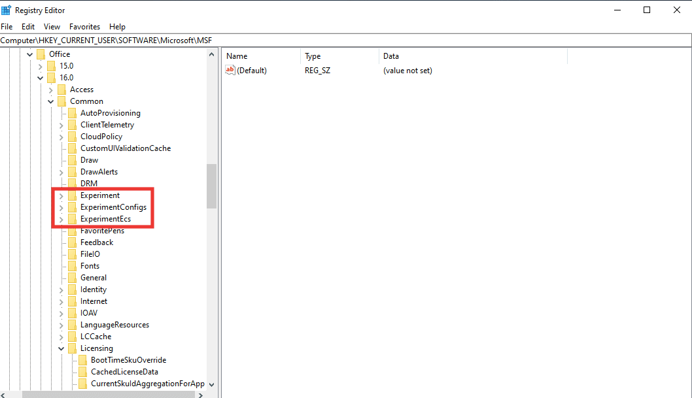Viewport: 692px width, 398px height.
Task: Open the Help menu
Action: tap(117, 26)
